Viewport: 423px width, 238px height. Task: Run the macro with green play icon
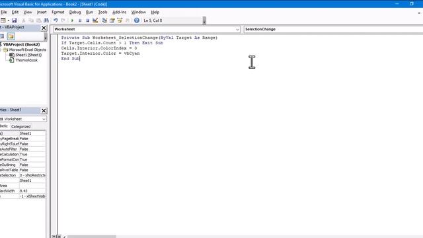72,20
